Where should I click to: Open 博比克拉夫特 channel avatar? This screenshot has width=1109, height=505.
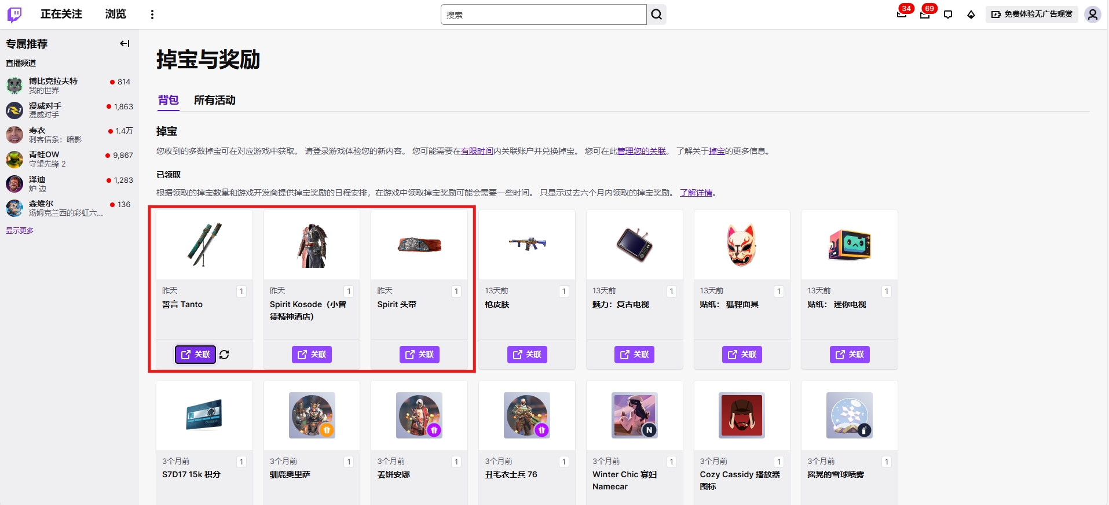coord(14,86)
